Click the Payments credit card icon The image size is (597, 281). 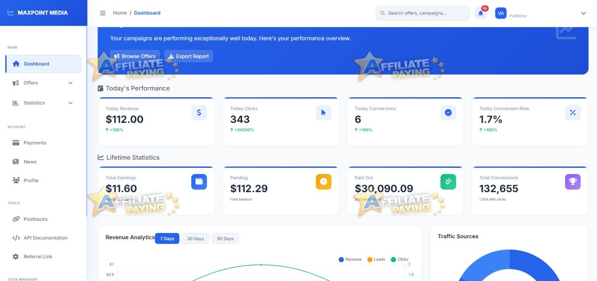[x=16, y=143]
